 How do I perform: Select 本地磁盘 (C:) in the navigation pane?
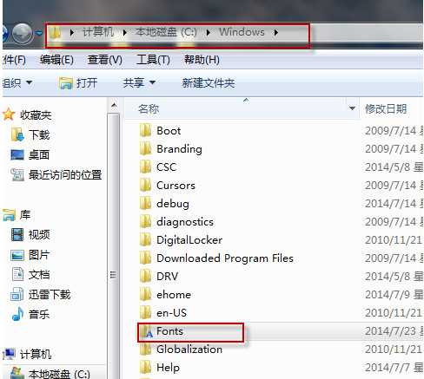click(x=59, y=374)
